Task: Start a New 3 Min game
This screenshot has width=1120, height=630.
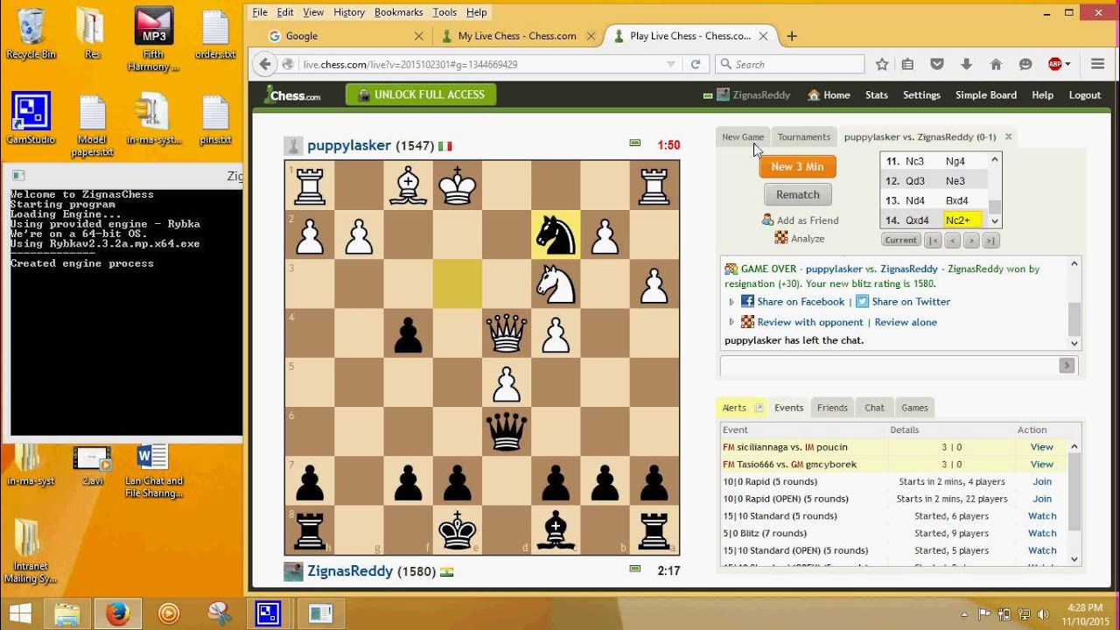Action: coord(797,166)
